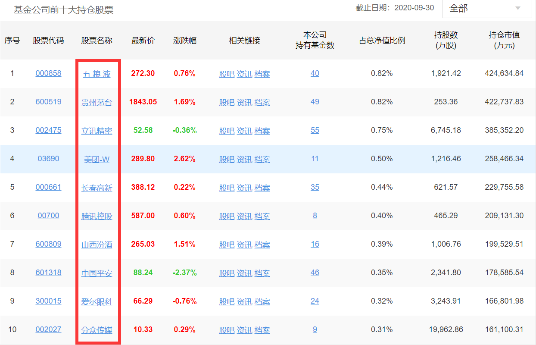Open stock code 600809 link
The height and width of the screenshot is (345, 536).
tap(48, 244)
